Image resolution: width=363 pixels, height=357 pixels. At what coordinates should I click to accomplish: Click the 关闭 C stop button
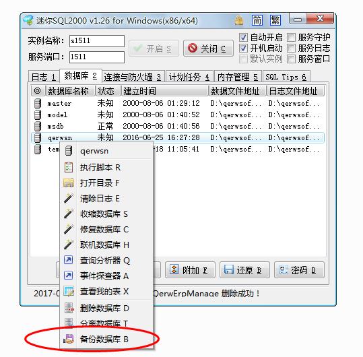coord(208,48)
